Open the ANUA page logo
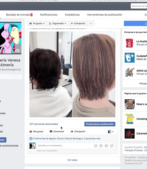 [x=130, y=72]
